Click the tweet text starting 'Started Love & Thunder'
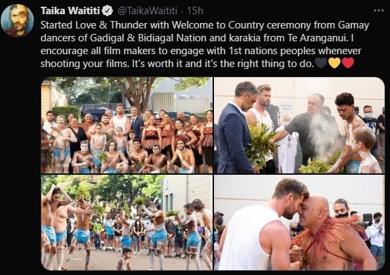 tap(204, 44)
